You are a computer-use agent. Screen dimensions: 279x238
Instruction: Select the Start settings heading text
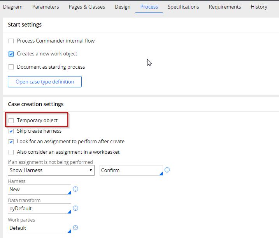tap(25, 25)
